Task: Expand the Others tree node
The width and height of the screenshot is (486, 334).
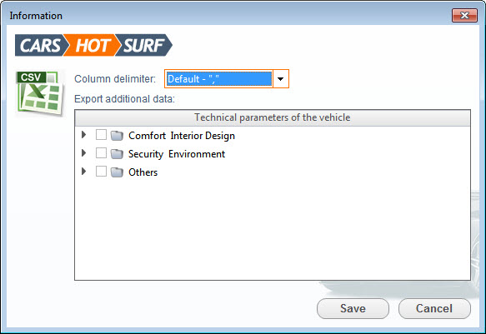Action: (x=83, y=172)
